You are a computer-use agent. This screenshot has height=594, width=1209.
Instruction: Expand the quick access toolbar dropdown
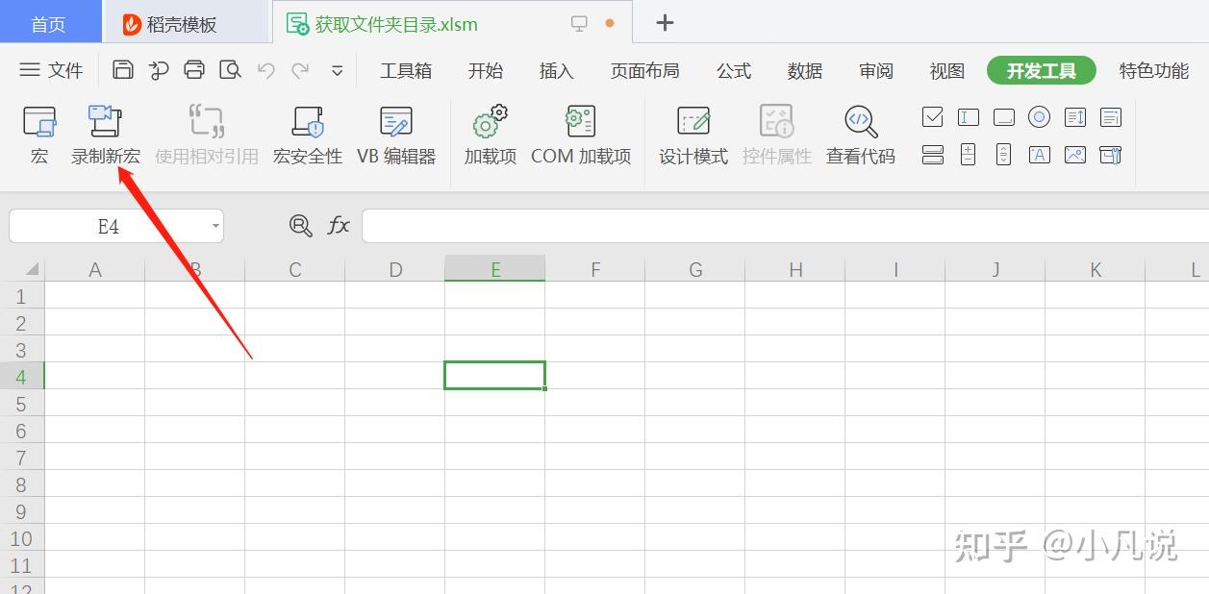coord(338,71)
